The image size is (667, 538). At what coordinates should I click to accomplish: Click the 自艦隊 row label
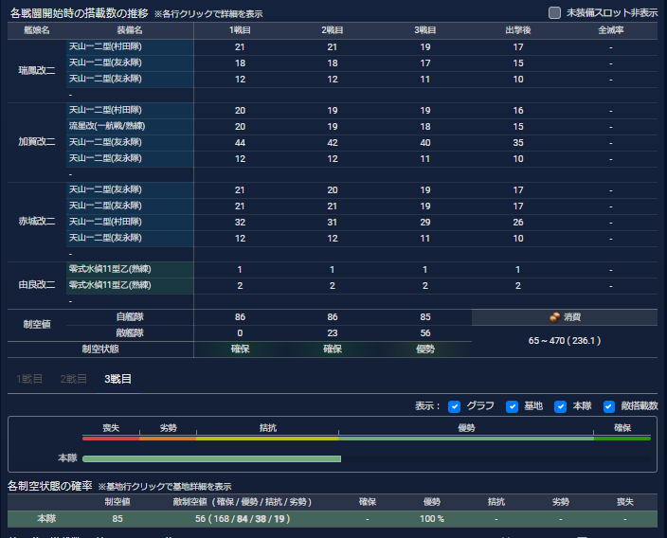[130, 317]
